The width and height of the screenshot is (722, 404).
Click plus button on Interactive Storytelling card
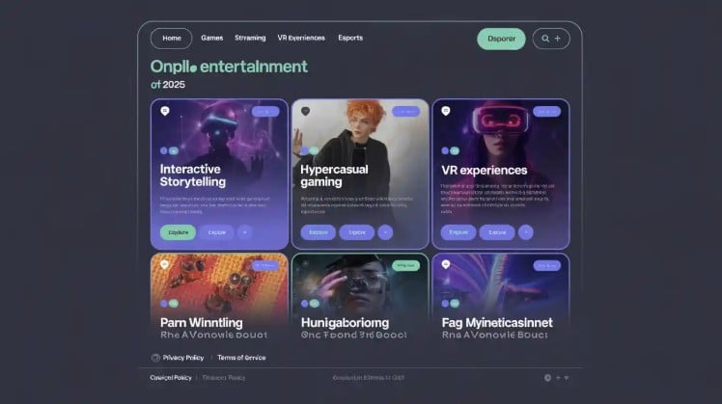click(244, 232)
